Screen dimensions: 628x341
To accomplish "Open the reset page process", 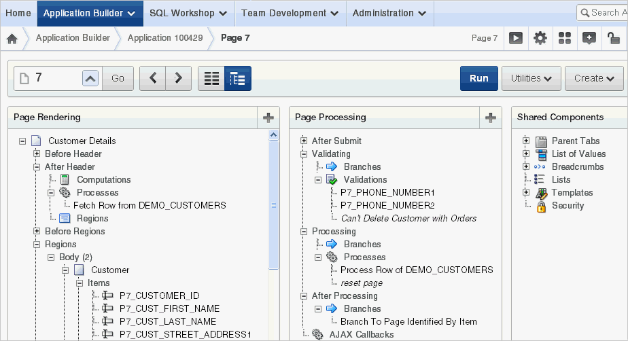I will pyautogui.click(x=362, y=283).
